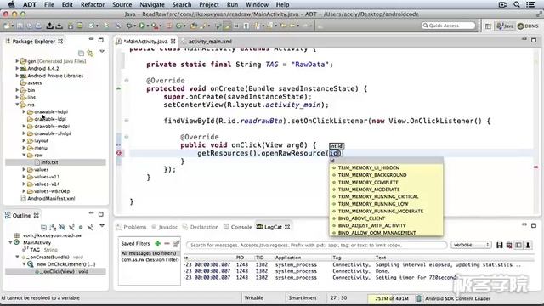
Task: Expand the gen folder in Package Explorer
Action: pyautogui.click(x=17, y=61)
